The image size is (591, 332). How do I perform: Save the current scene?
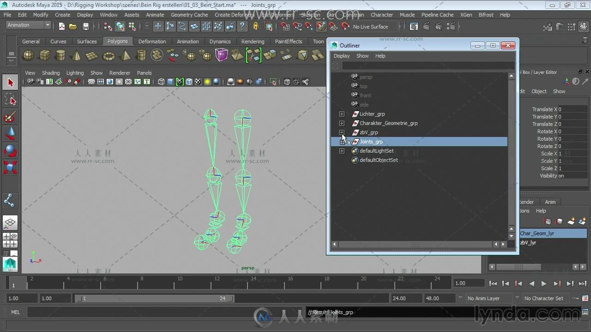click(85, 26)
